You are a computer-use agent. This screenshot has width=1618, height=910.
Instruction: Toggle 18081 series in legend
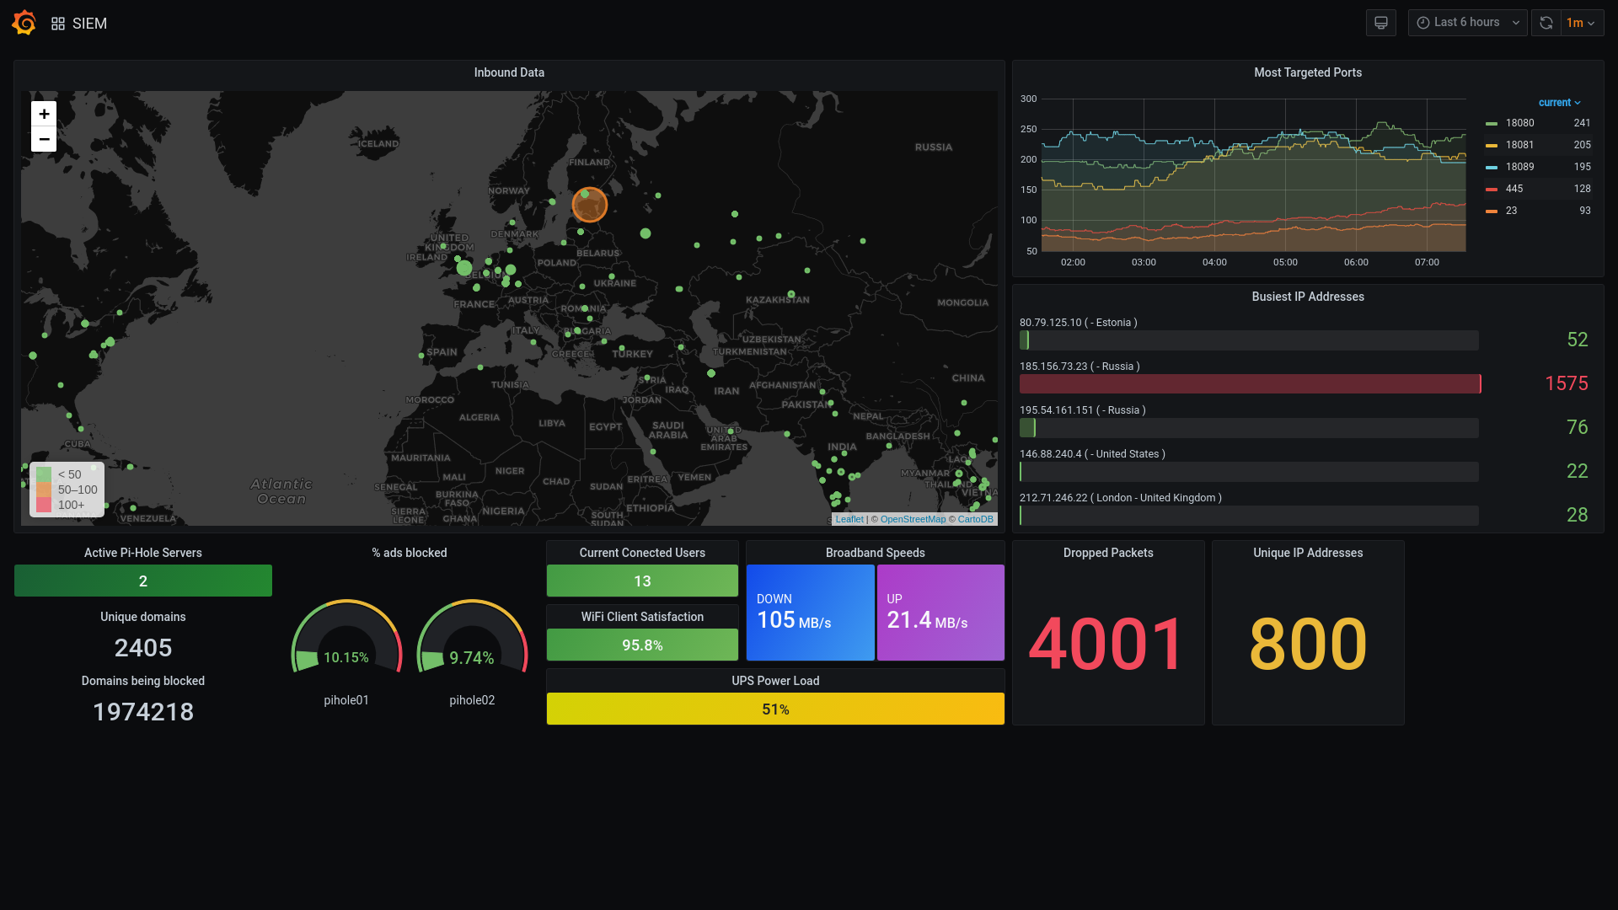click(1519, 145)
